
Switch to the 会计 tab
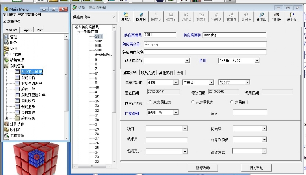point(180,73)
